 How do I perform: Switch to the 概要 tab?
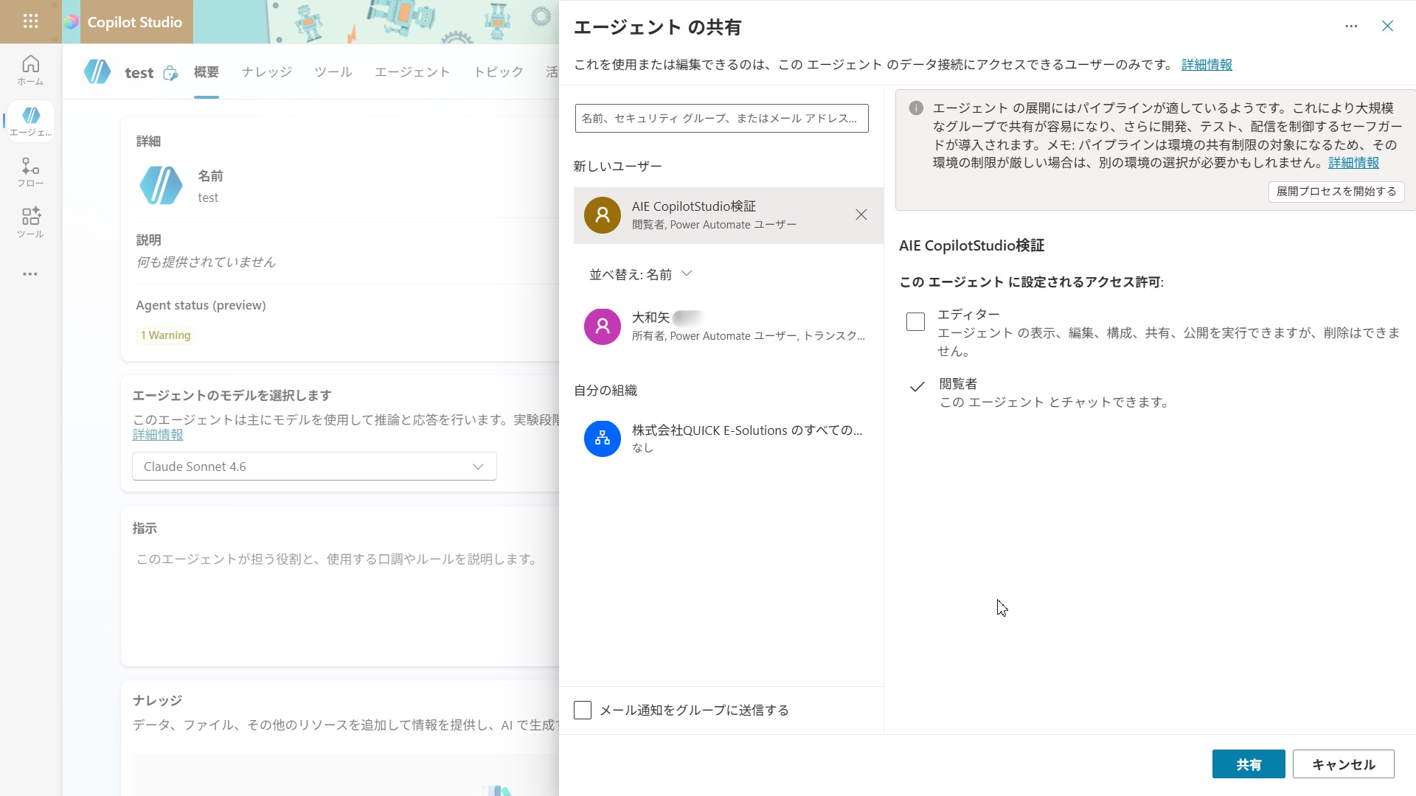point(206,72)
